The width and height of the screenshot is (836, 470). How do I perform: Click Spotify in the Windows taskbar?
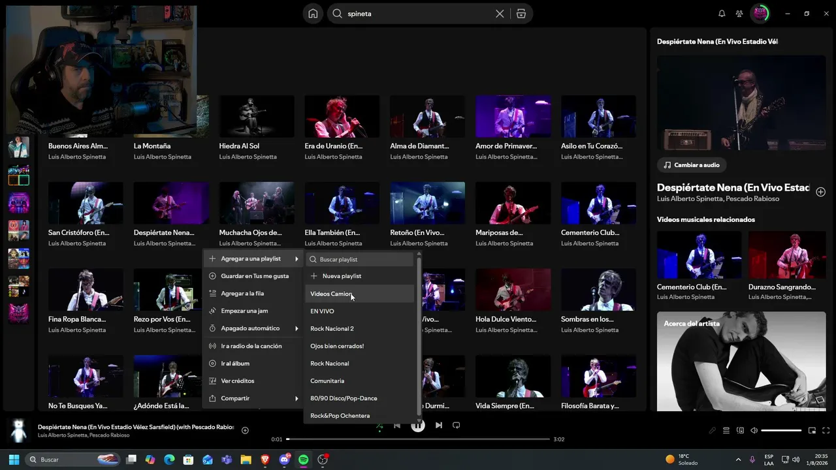pos(304,460)
